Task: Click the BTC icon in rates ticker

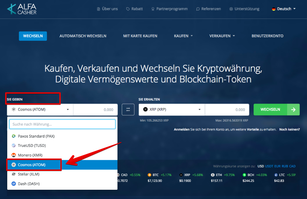Action: (x=150, y=175)
